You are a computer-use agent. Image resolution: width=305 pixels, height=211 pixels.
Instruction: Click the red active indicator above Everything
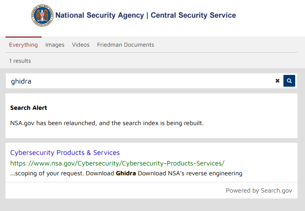point(24,37)
